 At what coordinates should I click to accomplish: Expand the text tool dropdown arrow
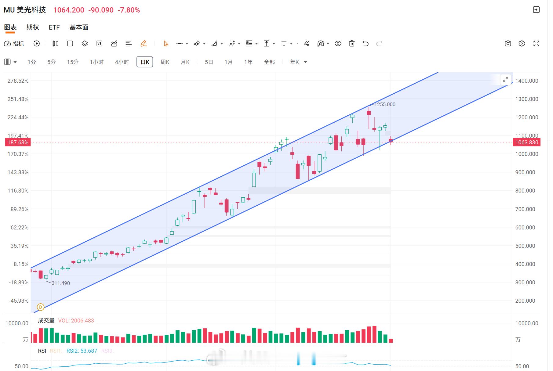point(291,44)
